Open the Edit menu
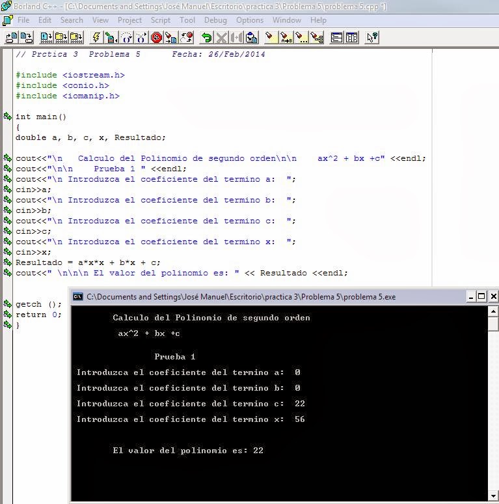Screen dimensions: 499x504 [x=45, y=20]
